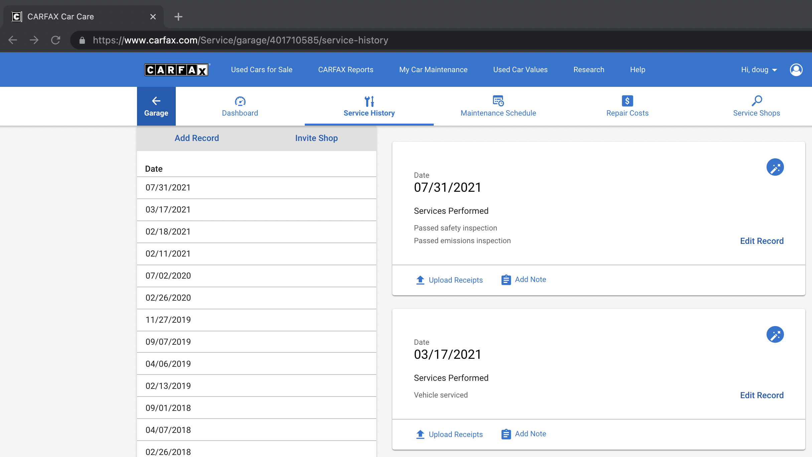The image size is (812, 457).
Task: Open a new browser tab with plus icon
Action: coord(178,17)
